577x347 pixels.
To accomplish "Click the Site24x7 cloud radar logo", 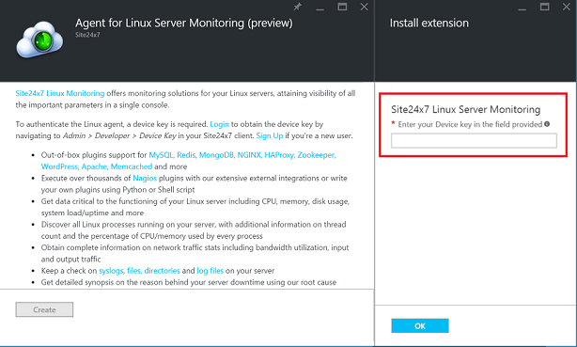I will [x=39, y=39].
